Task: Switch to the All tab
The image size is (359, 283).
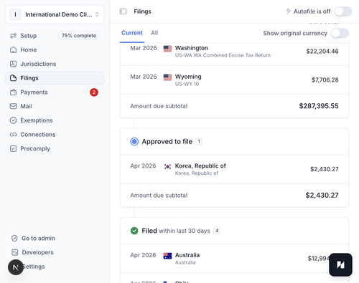Action: click(x=154, y=33)
